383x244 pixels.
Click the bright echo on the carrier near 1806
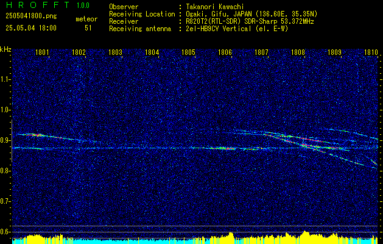pos(224,148)
